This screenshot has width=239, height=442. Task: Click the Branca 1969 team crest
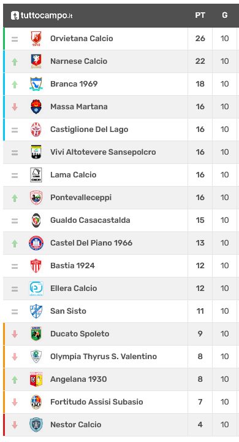(x=36, y=84)
